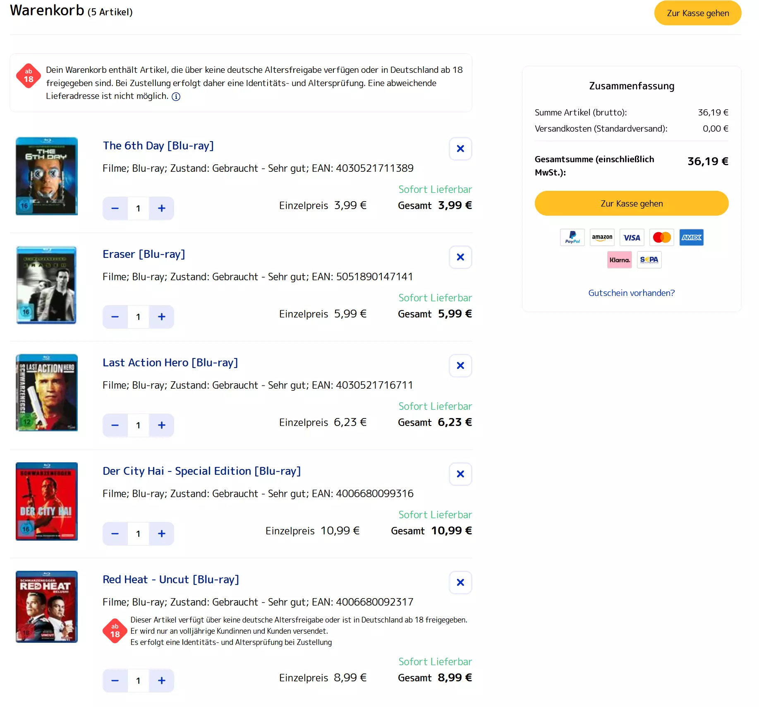The width and height of the screenshot is (759, 707).
Task: Click the ab 18 badge in top notice
Action: pos(29,76)
